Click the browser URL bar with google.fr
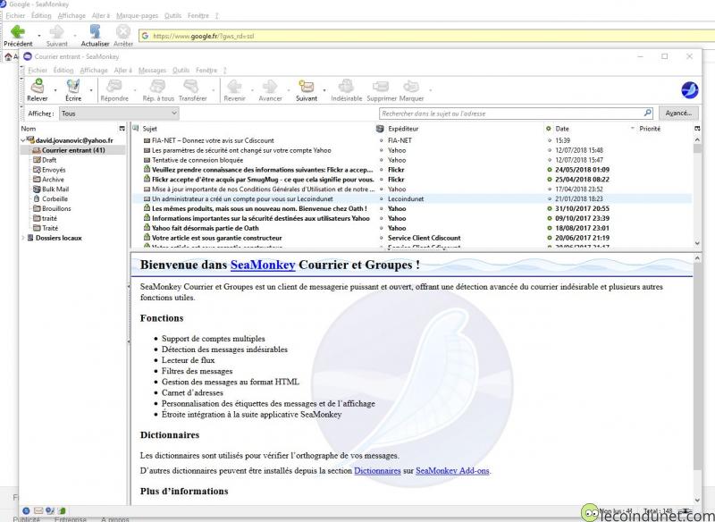This screenshot has width=715, height=522. (x=426, y=36)
